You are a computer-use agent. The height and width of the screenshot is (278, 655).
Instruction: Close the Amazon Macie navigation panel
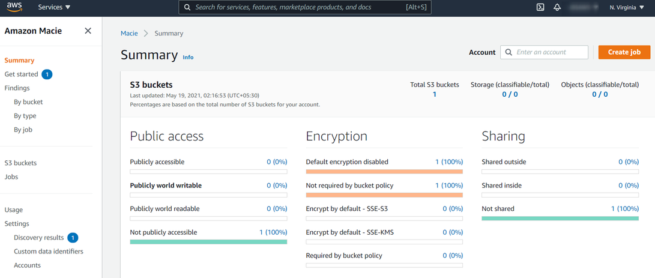point(88,31)
